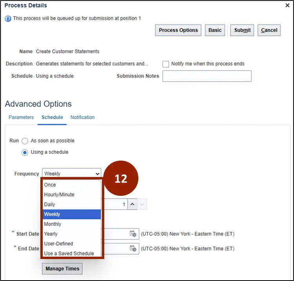The height and width of the screenshot is (281, 294).
Task: Open the Start Date calendar picker icon
Action: [x=133, y=234]
